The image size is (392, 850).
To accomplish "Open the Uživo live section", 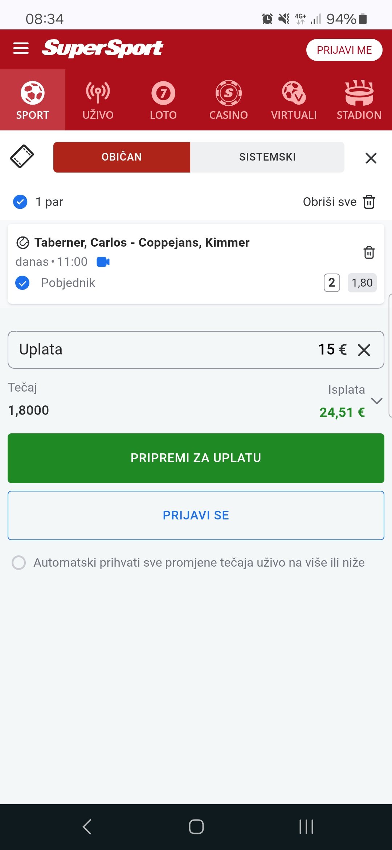I will 98,100.
